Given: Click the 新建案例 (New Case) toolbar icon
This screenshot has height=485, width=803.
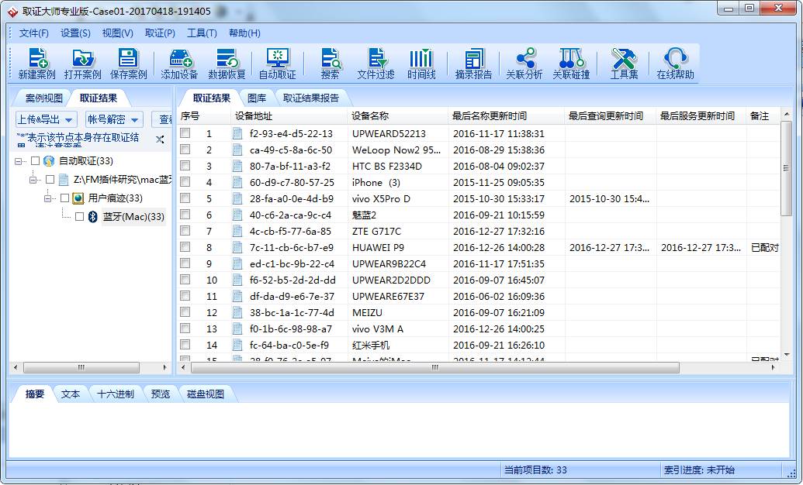Looking at the screenshot, I should pos(36,64).
